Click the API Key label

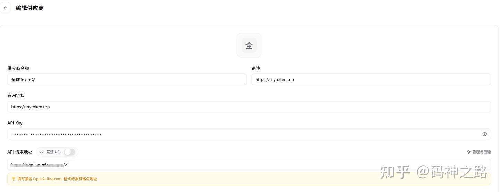coord(15,123)
